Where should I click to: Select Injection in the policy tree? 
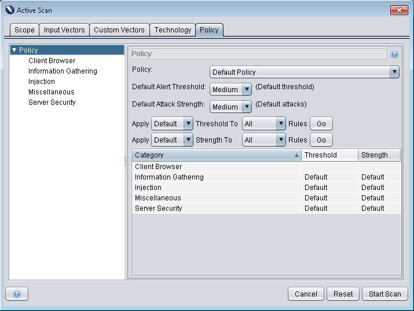pyautogui.click(x=42, y=82)
